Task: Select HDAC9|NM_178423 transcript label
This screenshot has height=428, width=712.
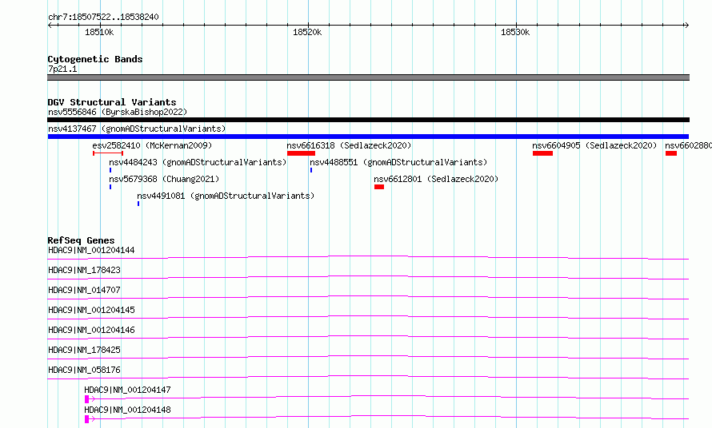Action: (85, 270)
